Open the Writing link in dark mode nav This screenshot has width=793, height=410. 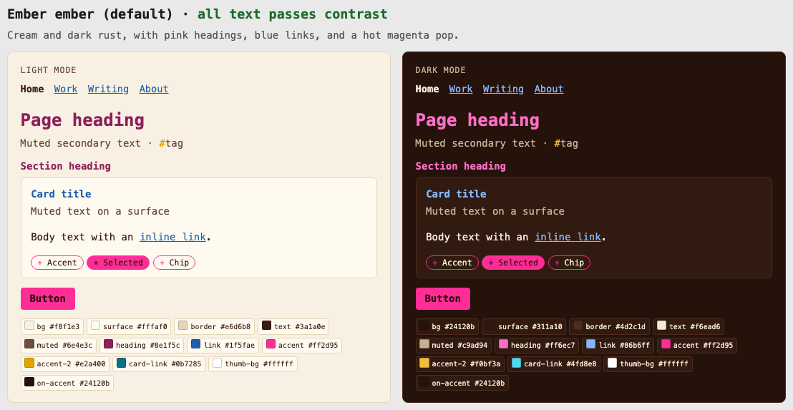point(503,89)
